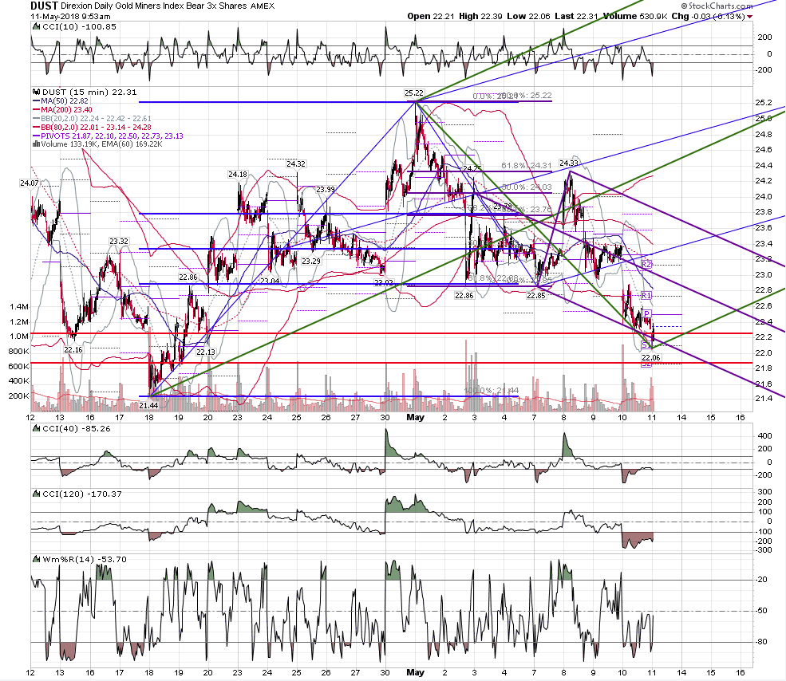This screenshot has width=786, height=681.
Task: Click the 25.22 price label above the peak
Action: pos(414,93)
